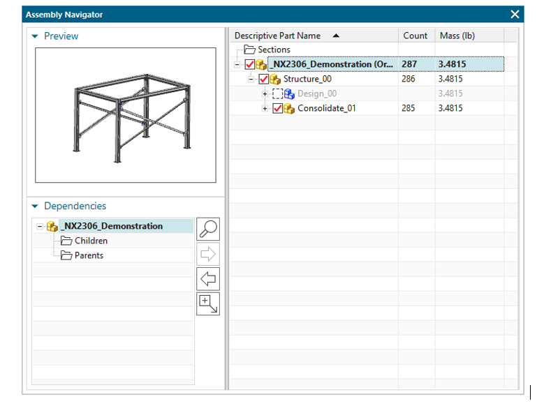Uncheck the Structure_00 checkbox
The width and height of the screenshot is (537, 406).
(264, 79)
